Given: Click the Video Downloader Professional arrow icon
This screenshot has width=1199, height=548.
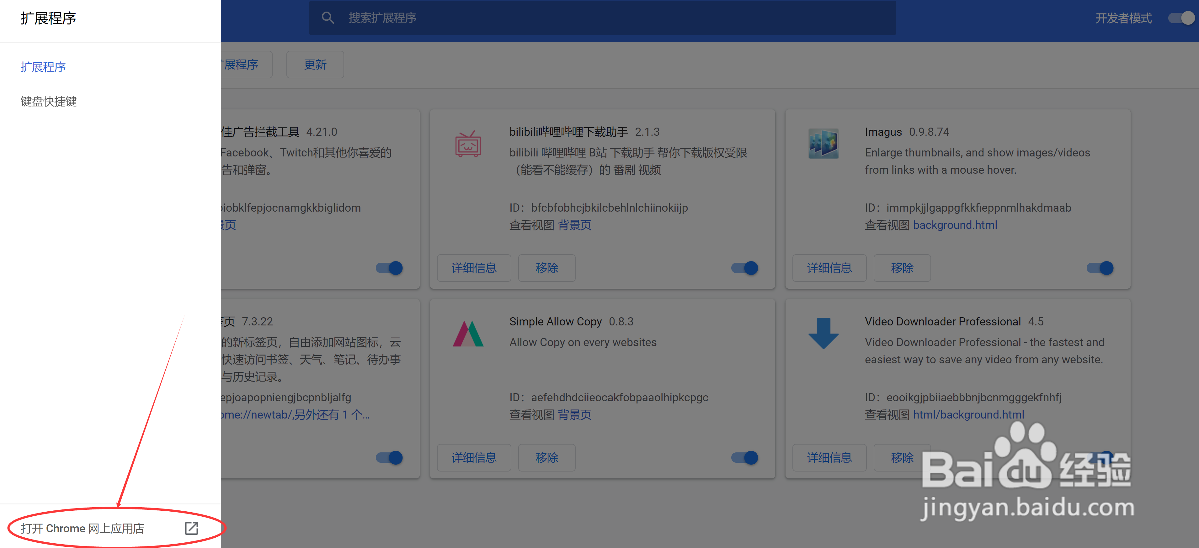Looking at the screenshot, I should pos(823,333).
